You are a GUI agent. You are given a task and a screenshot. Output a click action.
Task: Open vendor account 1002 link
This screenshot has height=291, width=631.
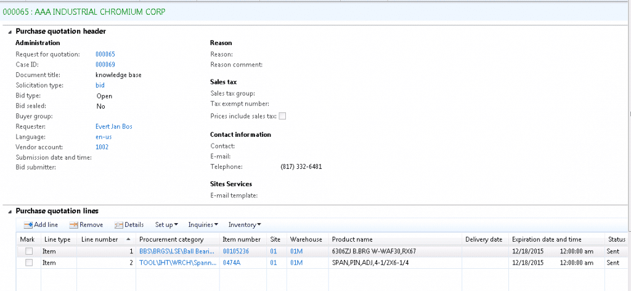point(102,147)
